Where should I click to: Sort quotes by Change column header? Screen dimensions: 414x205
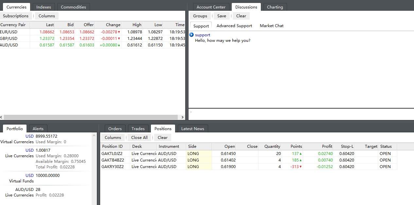point(108,25)
